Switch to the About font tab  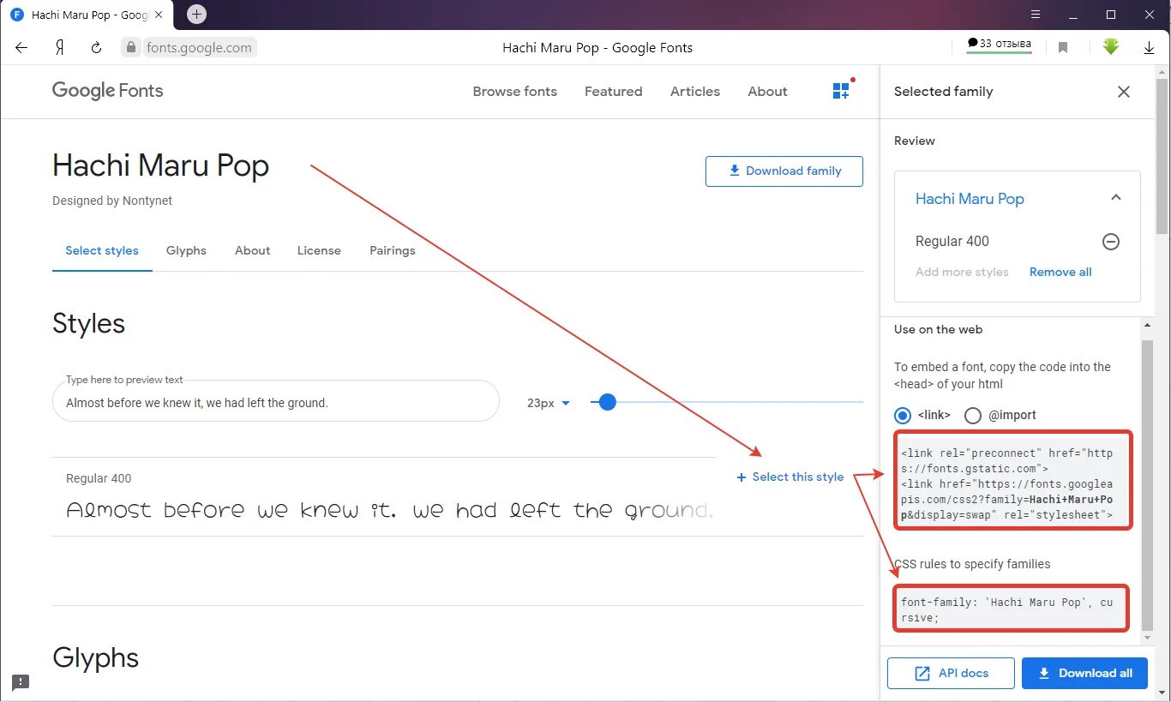(253, 250)
